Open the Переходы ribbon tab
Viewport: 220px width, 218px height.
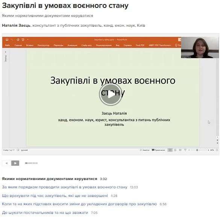click(58, 45)
